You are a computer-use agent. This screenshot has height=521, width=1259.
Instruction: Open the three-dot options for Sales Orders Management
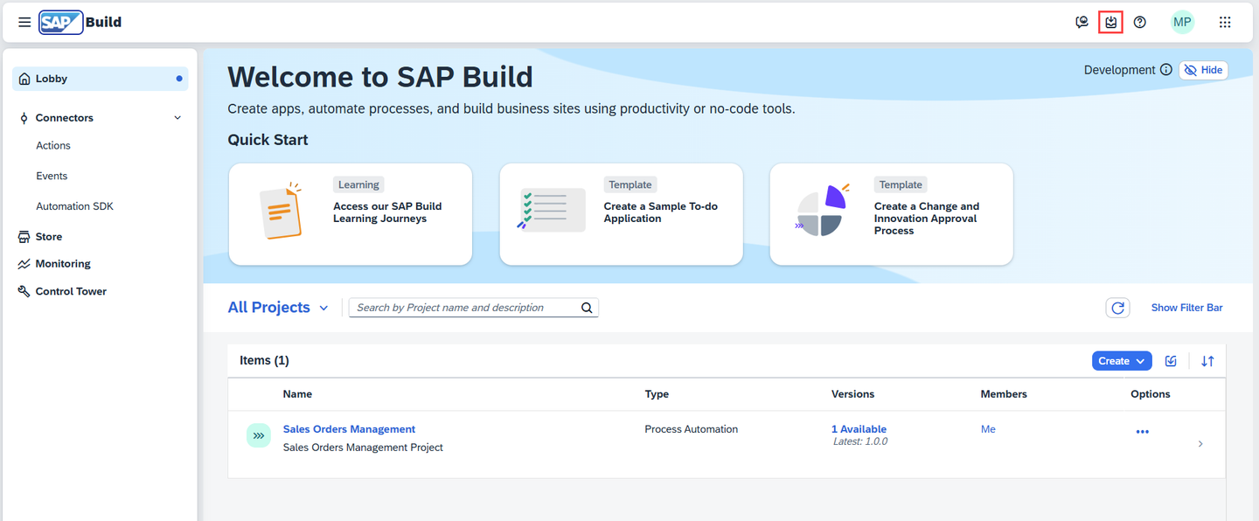tap(1142, 431)
